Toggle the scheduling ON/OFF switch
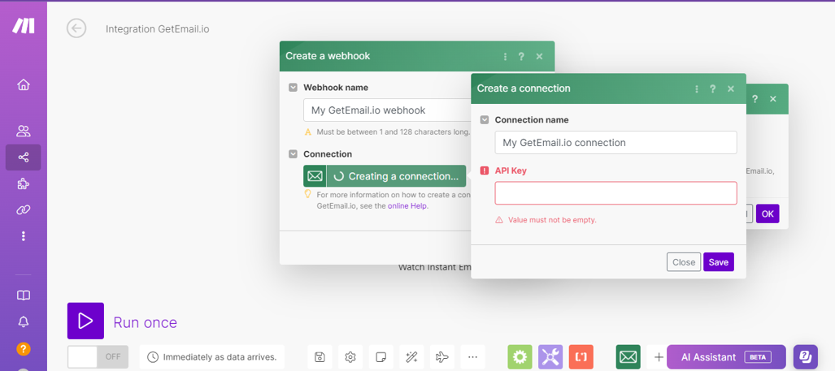The width and height of the screenshot is (835, 371). [98, 356]
